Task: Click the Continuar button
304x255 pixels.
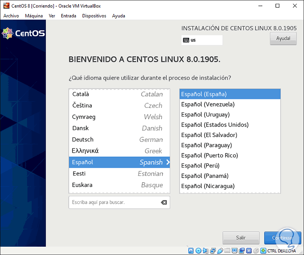Action: click(282, 238)
